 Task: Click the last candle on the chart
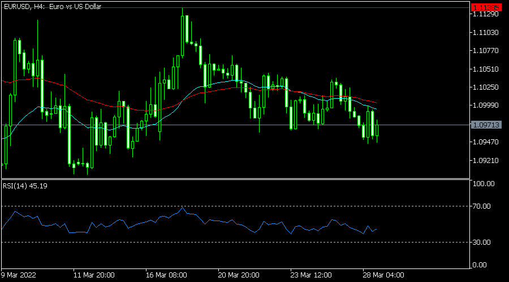coord(377,130)
